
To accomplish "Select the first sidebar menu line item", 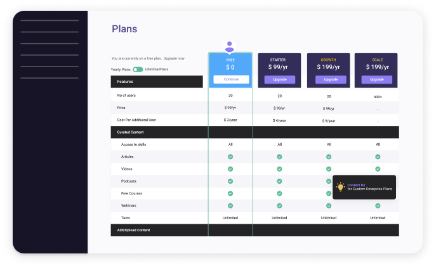I will (50, 20).
